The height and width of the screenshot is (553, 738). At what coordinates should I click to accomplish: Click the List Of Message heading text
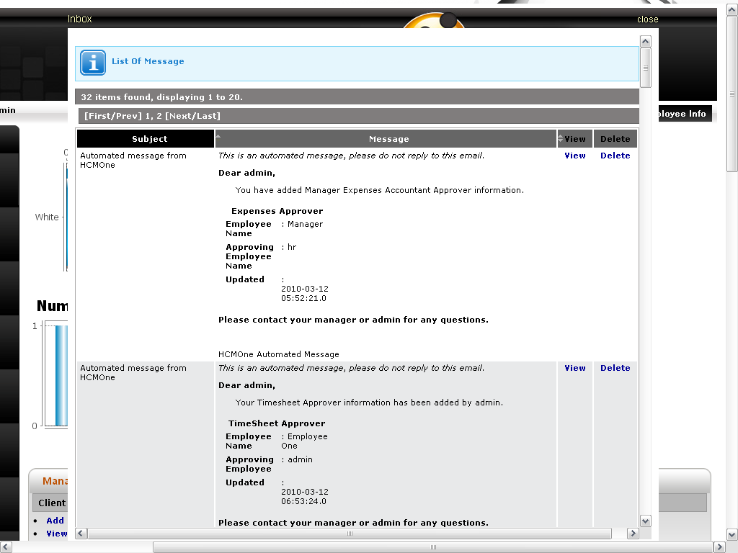point(148,61)
